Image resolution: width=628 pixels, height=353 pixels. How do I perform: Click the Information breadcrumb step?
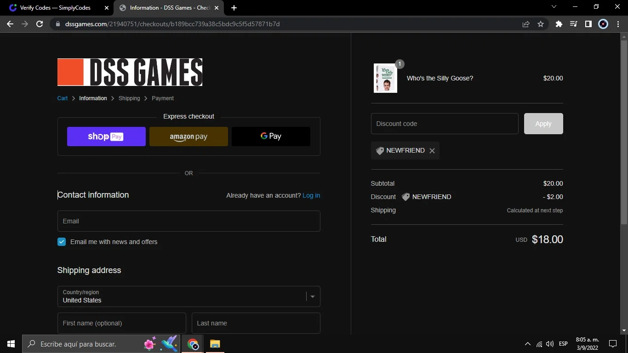coord(93,98)
